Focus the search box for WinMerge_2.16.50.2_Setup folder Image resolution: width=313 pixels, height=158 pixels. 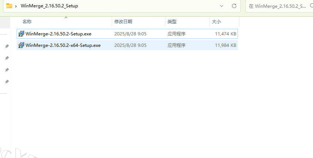[x=279, y=6]
